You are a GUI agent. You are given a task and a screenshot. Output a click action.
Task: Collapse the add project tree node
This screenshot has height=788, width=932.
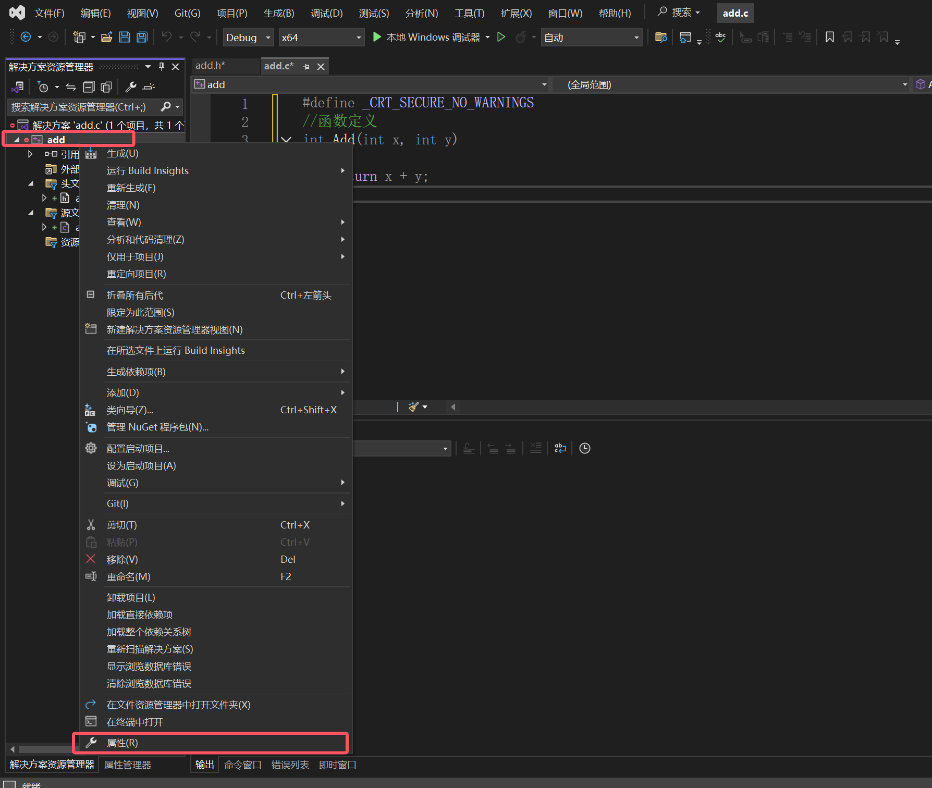click(x=17, y=140)
